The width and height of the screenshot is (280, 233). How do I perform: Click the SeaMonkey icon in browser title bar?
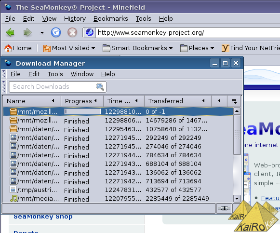pyautogui.click(x=8, y=7)
